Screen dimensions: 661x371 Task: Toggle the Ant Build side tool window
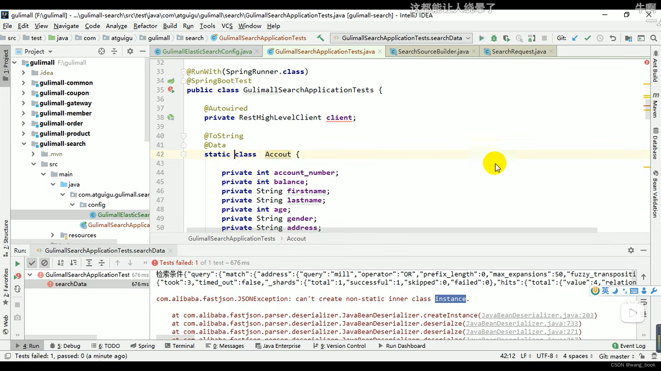pyautogui.click(x=655, y=66)
